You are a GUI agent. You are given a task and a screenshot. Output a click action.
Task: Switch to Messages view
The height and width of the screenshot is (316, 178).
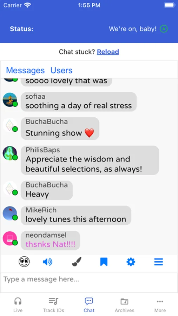(x=25, y=70)
